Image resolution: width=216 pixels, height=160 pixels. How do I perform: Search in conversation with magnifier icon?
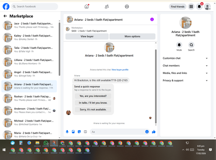191,45
